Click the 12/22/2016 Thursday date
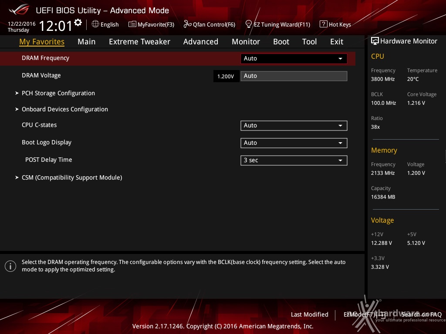 click(22, 27)
